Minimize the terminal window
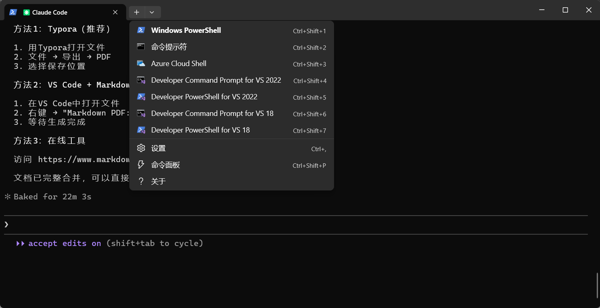 542,10
